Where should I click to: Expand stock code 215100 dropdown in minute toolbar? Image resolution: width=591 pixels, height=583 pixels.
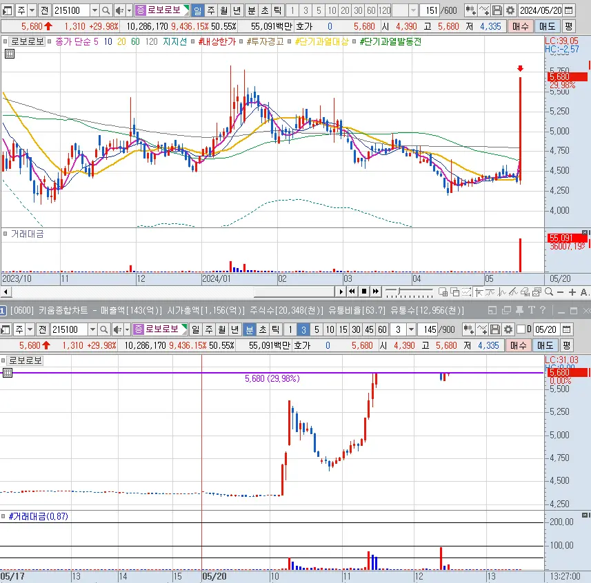[x=92, y=329]
